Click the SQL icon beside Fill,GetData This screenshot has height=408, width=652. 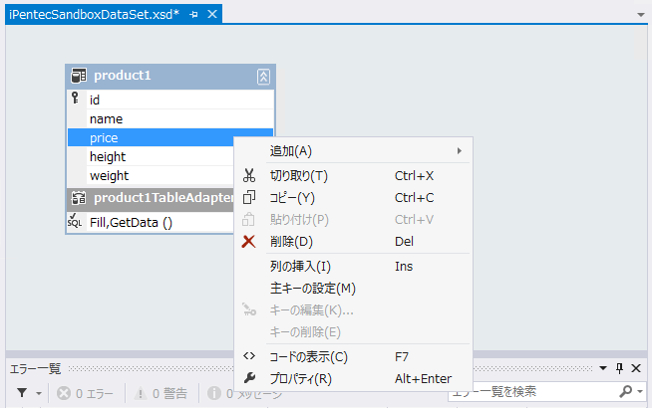[76, 221]
